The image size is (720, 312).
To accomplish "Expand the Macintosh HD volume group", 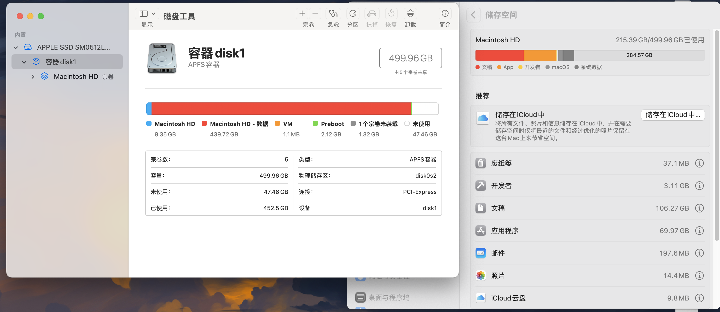I will (33, 77).
